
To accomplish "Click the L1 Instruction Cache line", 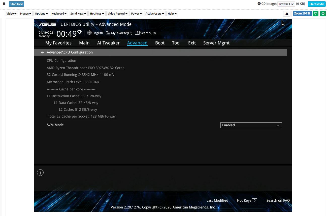I will (x=74, y=96).
